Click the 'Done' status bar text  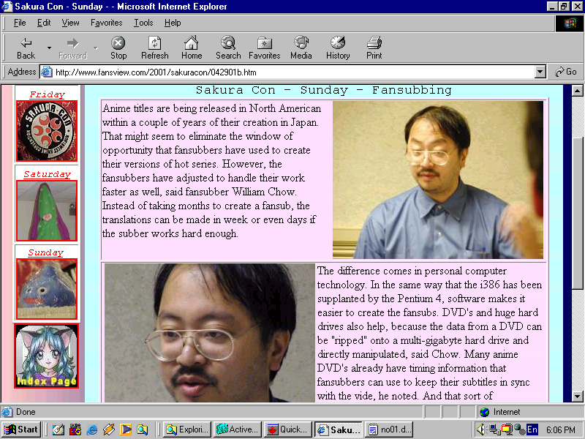click(x=26, y=412)
